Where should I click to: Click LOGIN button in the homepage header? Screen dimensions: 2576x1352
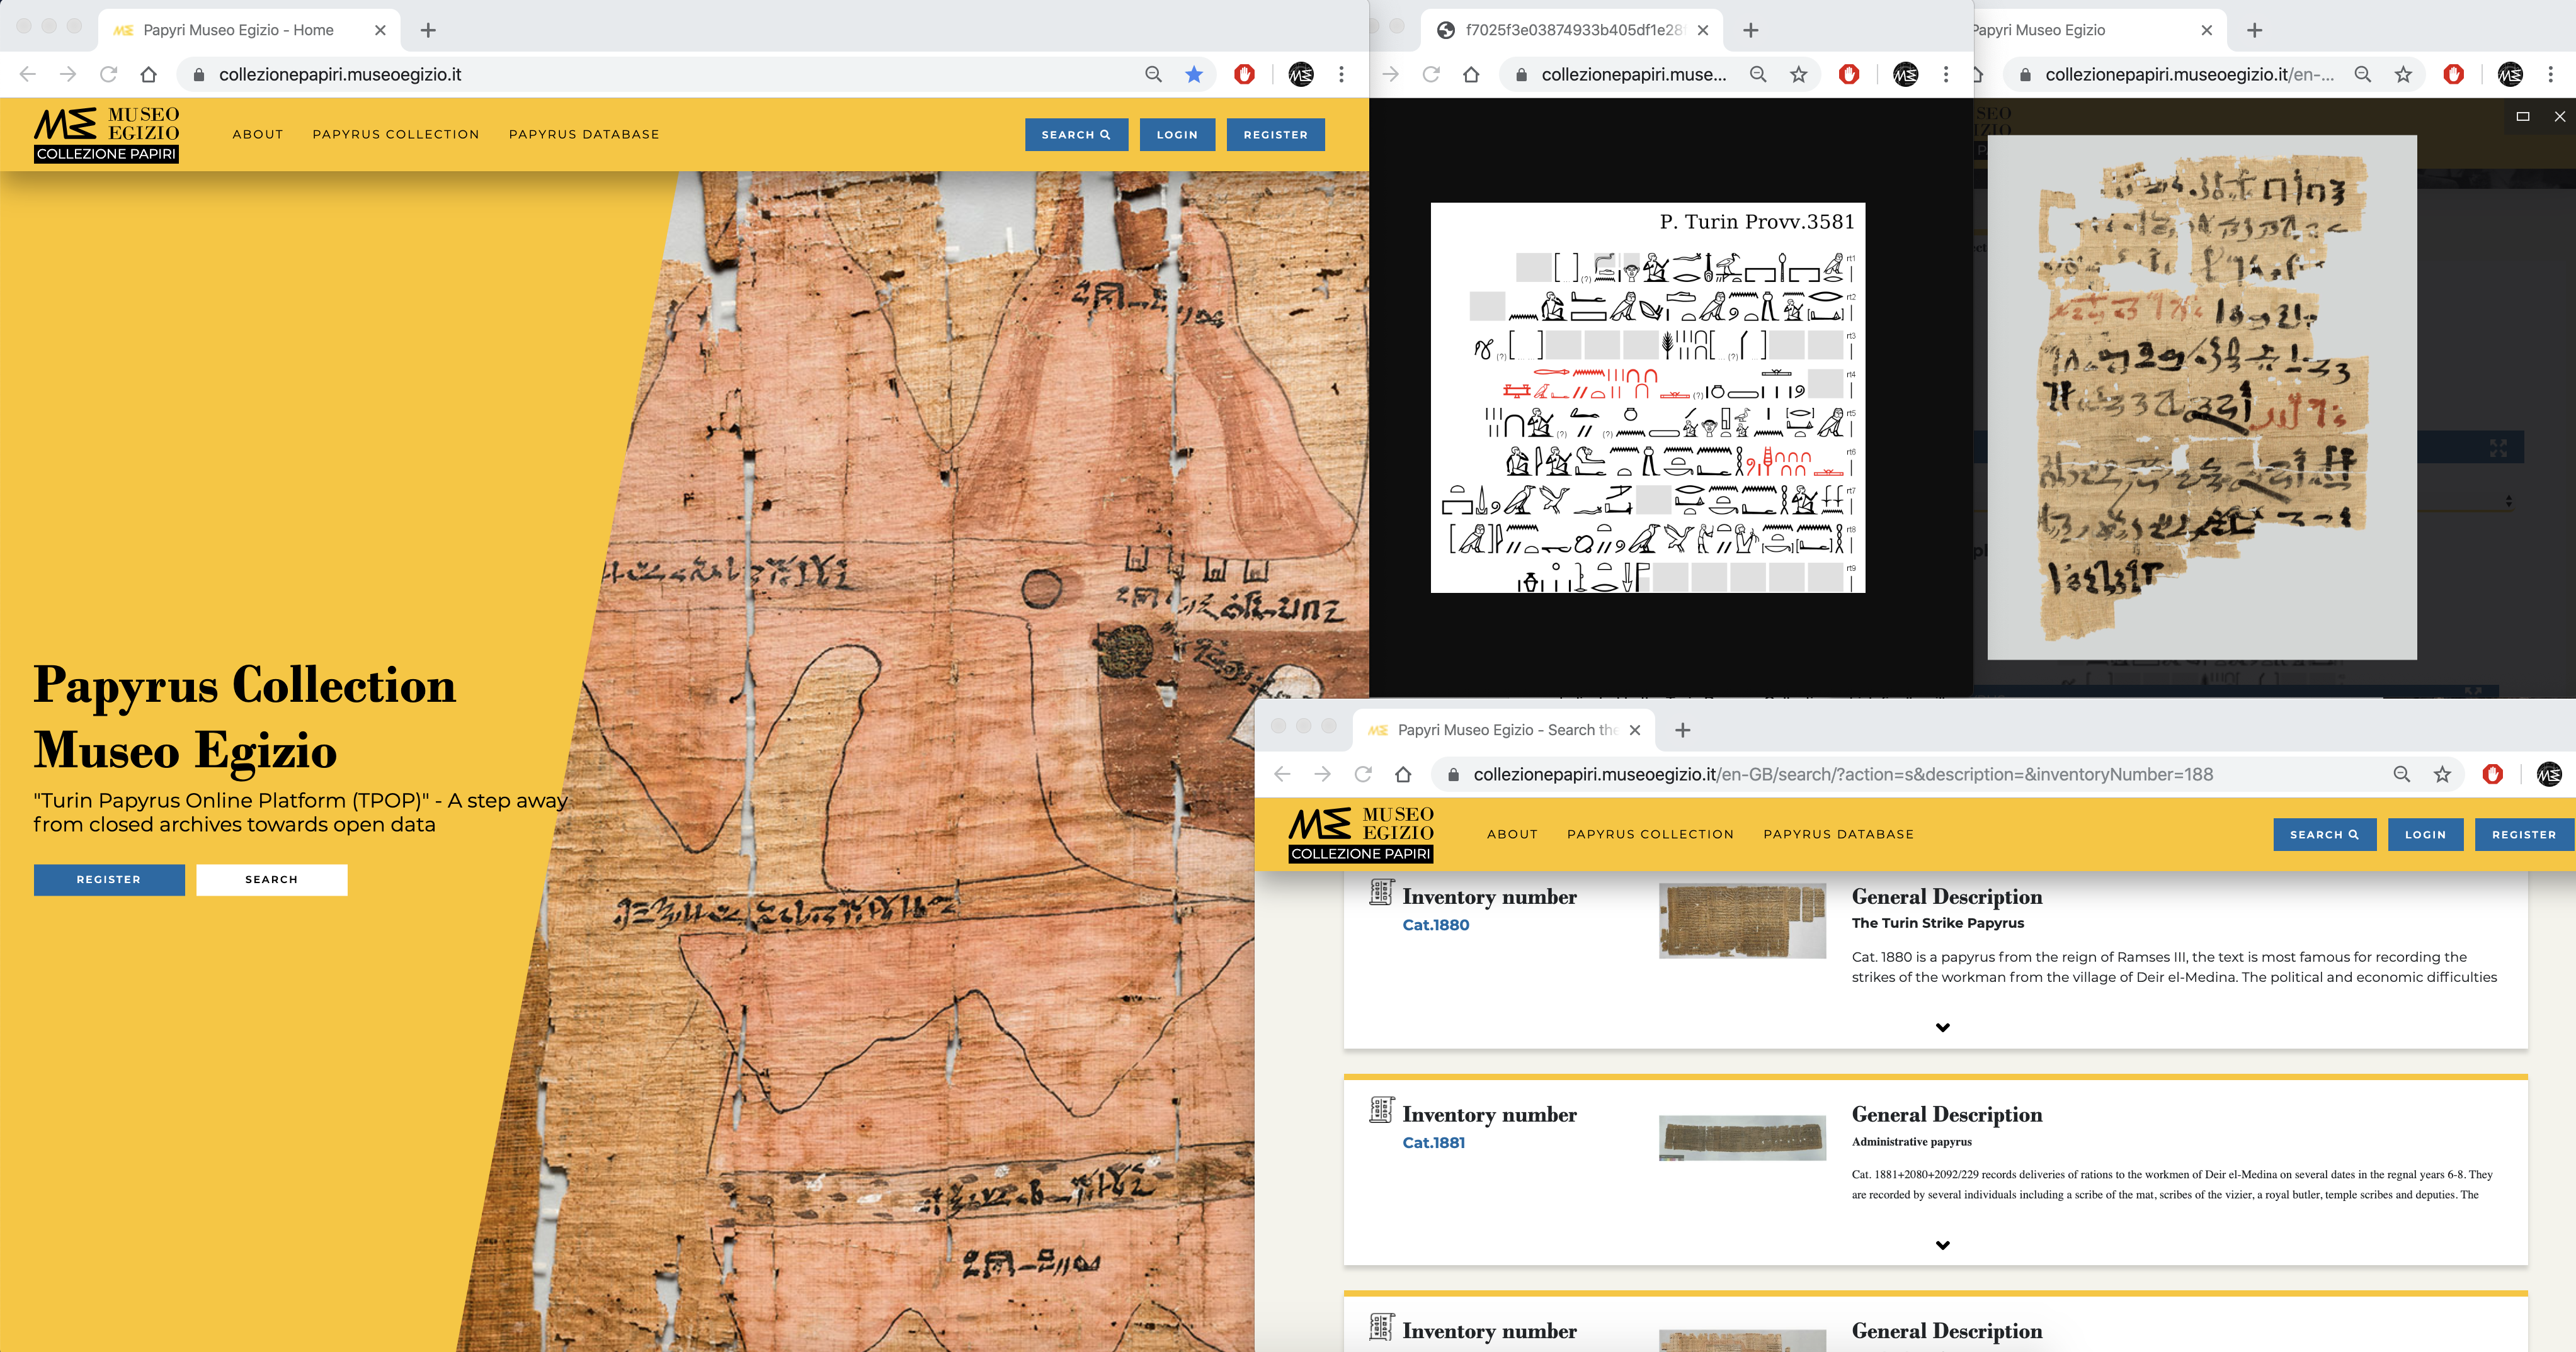1177,135
